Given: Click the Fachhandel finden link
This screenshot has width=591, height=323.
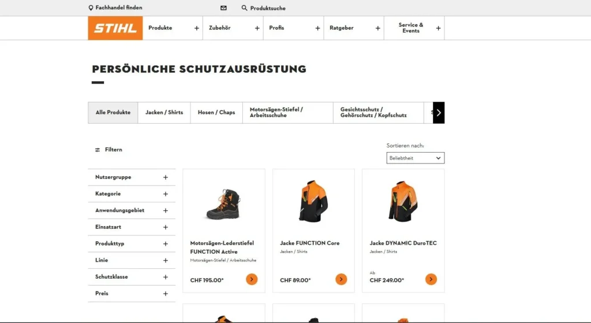Looking at the screenshot, I should point(119,7).
